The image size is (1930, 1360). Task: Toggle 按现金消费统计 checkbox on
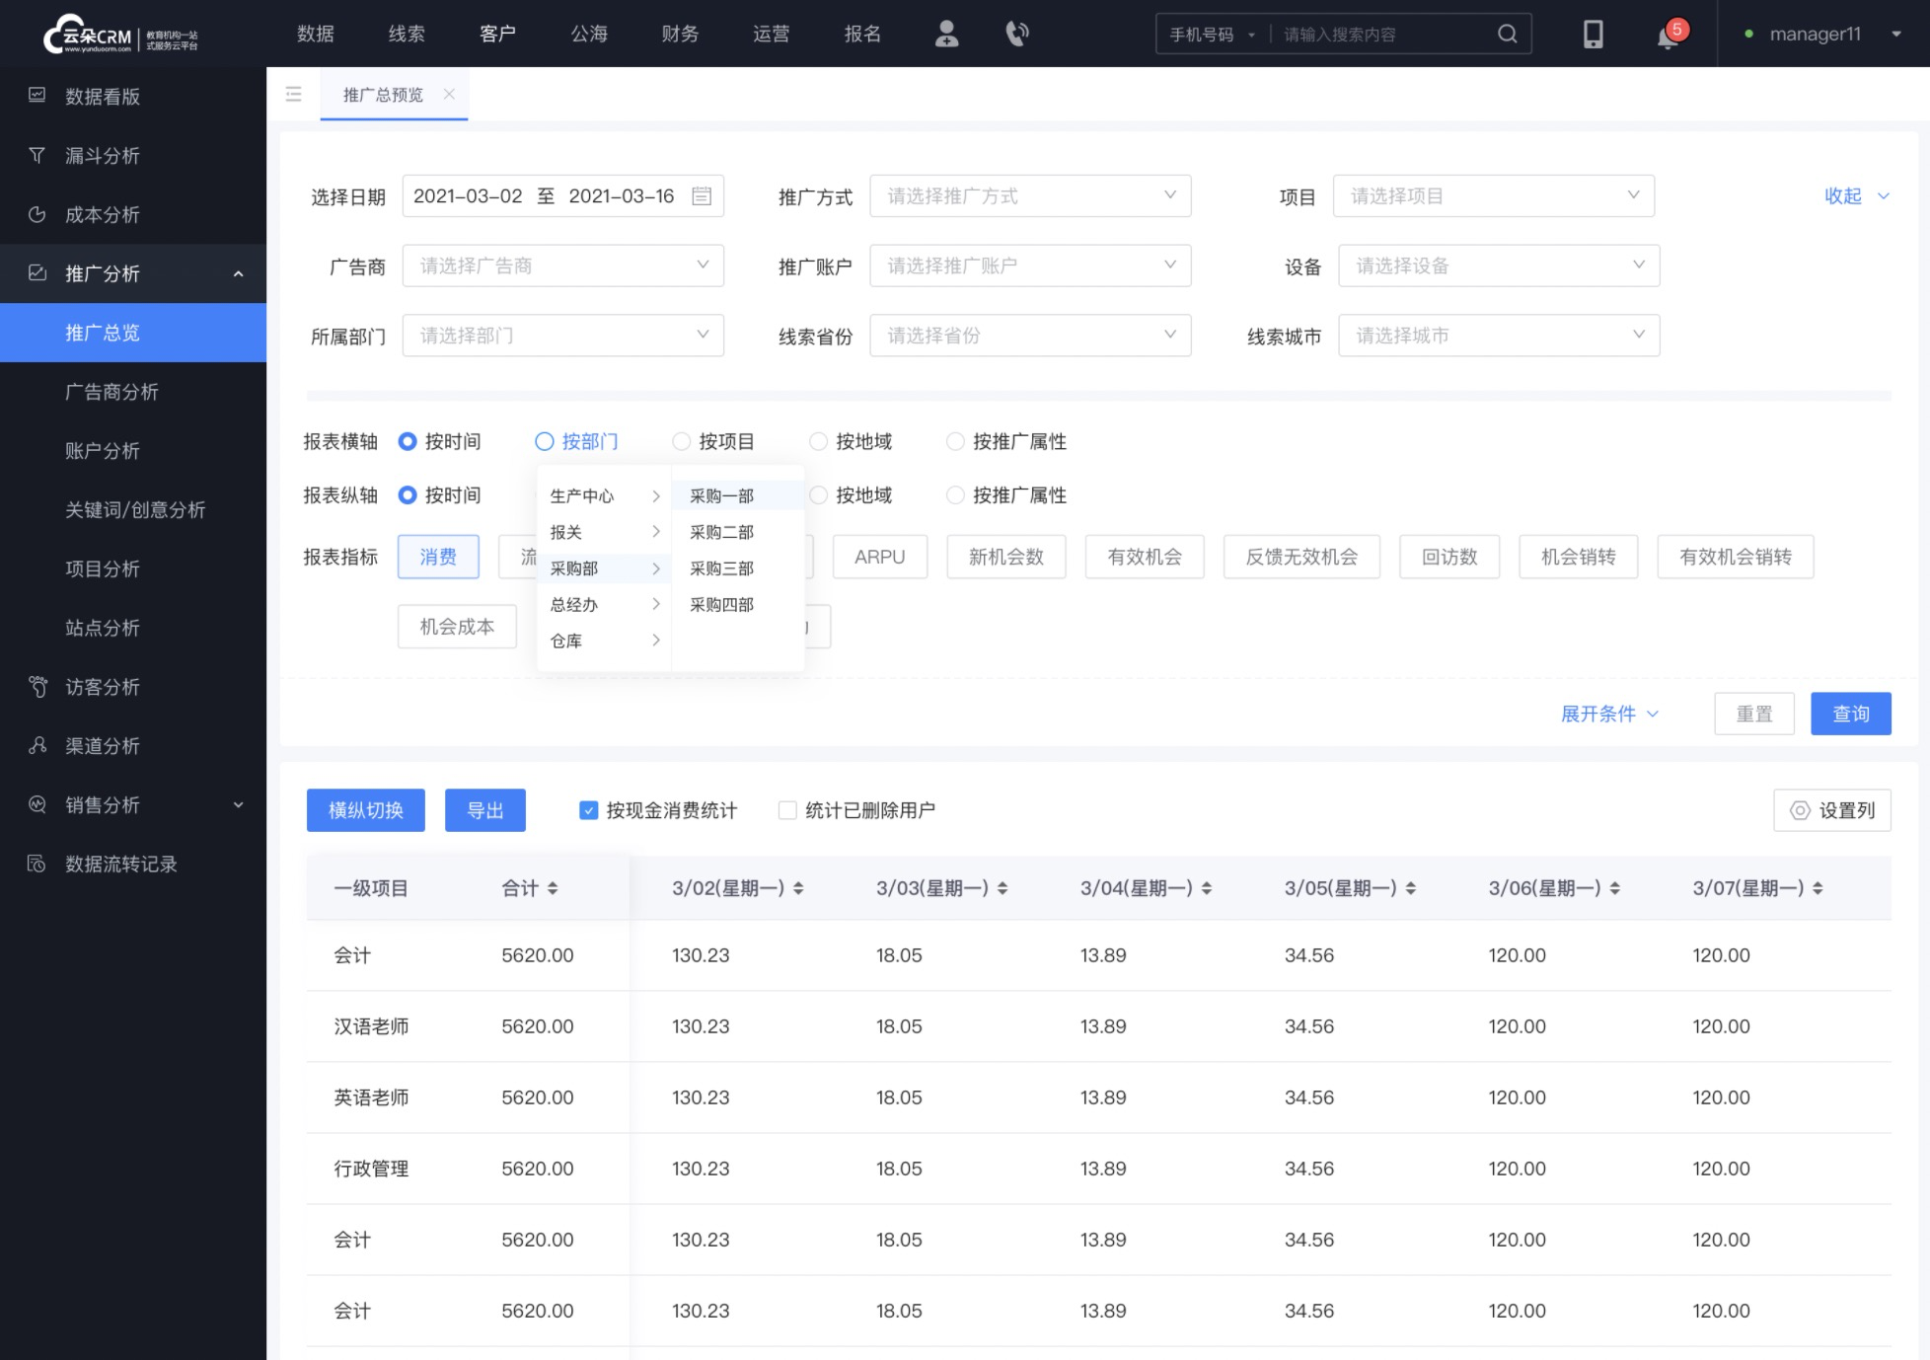pos(588,811)
